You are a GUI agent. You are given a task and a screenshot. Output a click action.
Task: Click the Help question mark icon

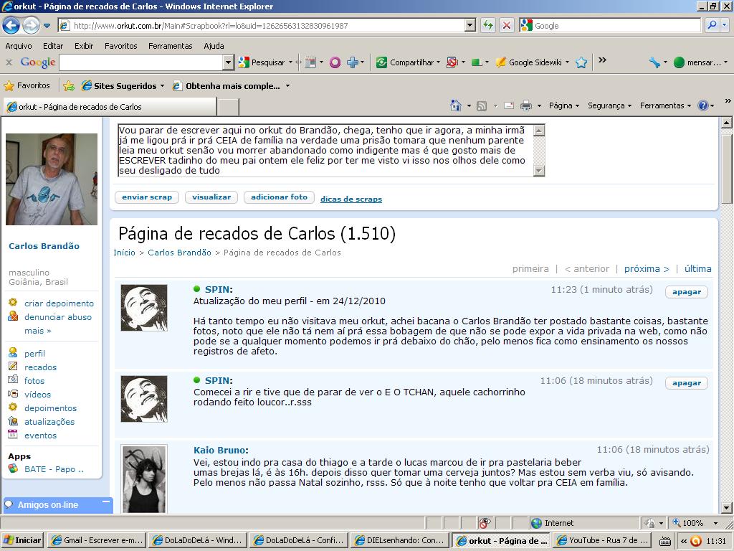pos(703,105)
